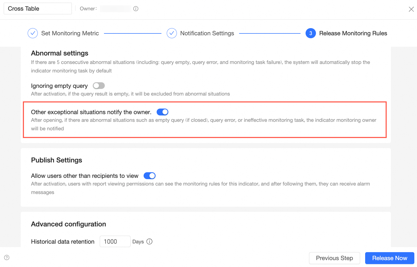The height and width of the screenshot is (267, 417).
Task: Click the Previous Step button
Action: (335, 258)
